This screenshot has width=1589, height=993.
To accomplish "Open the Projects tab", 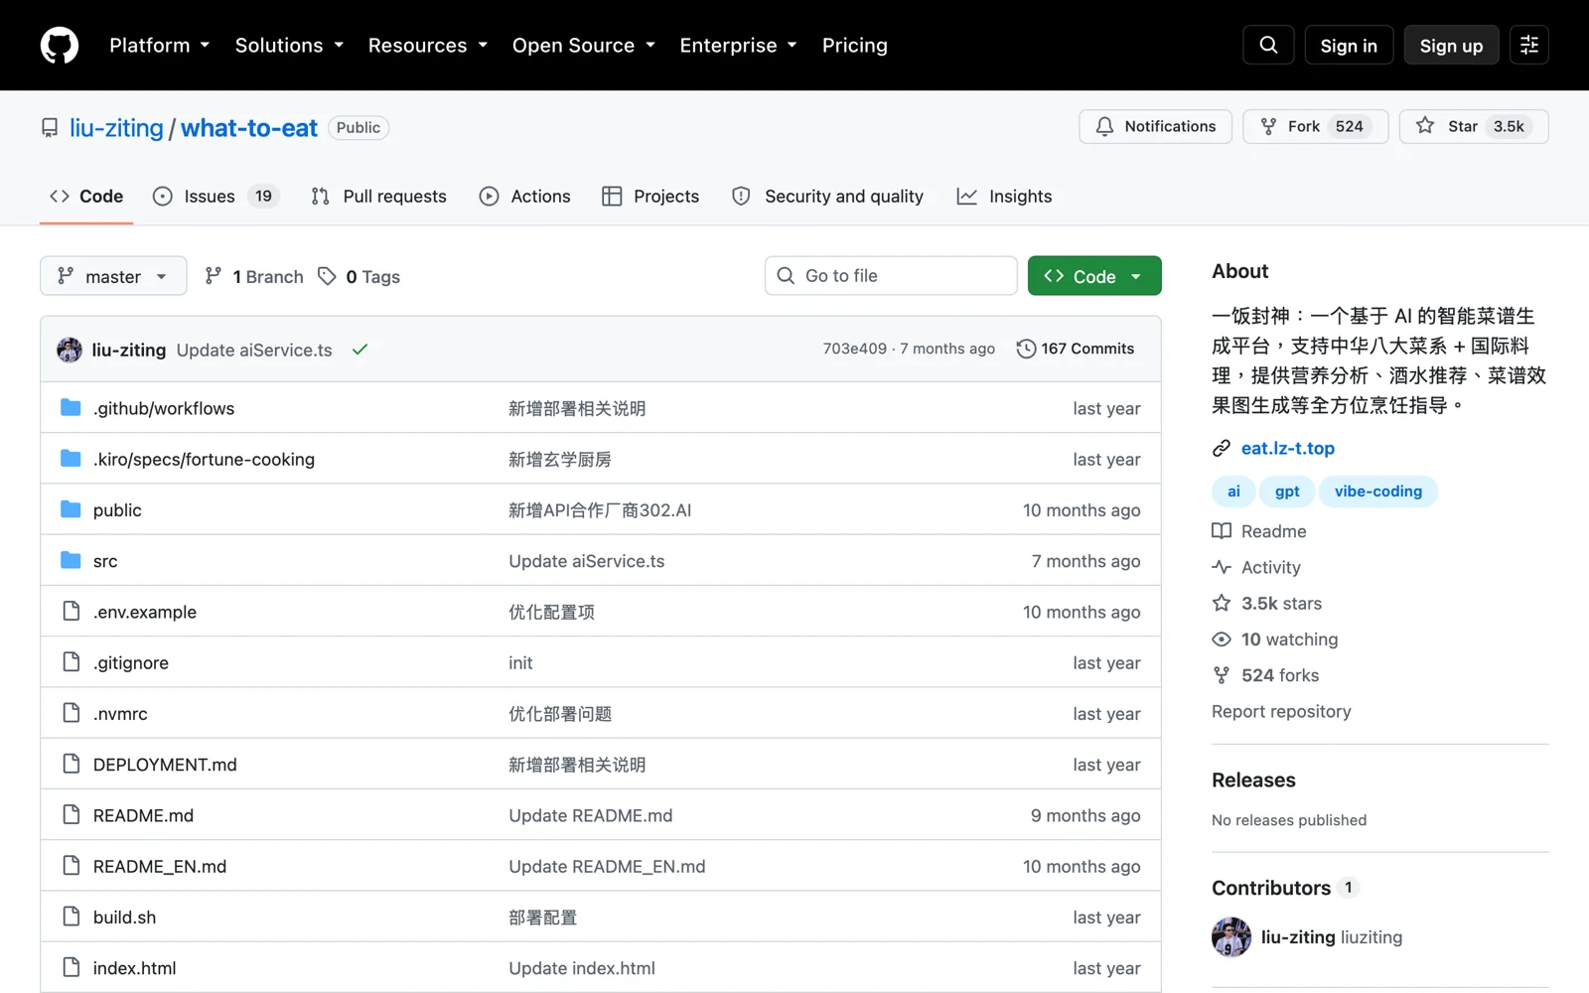I will (650, 197).
